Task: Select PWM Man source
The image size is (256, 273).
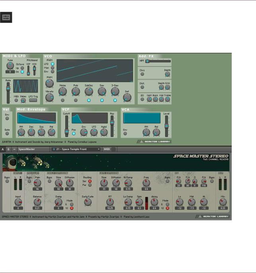Action: click(x=53, y=68)
